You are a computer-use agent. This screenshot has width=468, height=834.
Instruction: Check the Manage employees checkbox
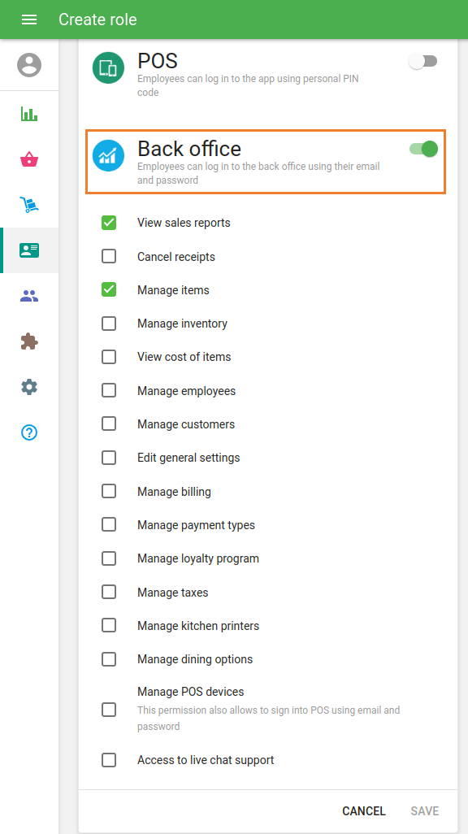click(x=109, y=390)
